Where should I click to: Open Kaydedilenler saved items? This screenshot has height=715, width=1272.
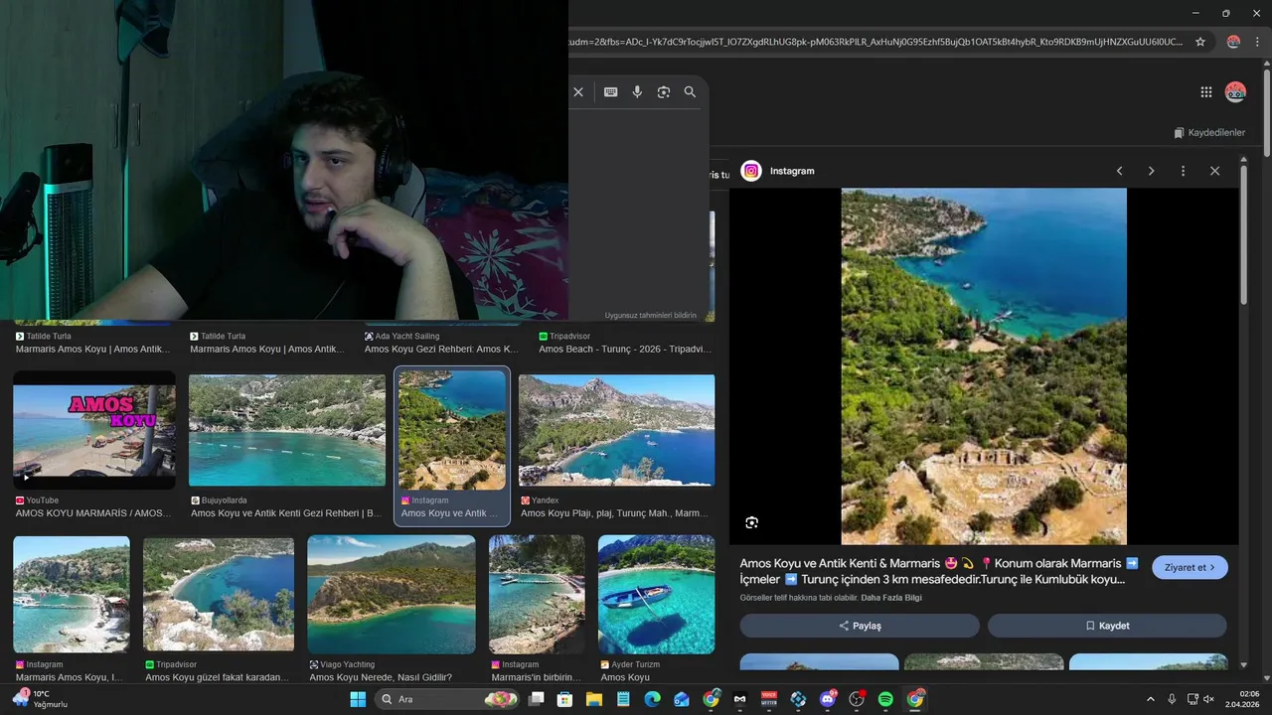click(1208, 132)
